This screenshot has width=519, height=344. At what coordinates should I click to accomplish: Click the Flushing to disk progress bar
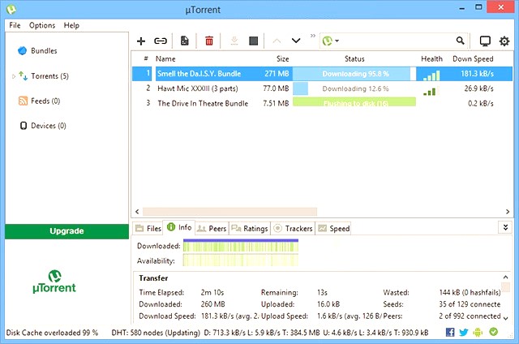point(354,102)
